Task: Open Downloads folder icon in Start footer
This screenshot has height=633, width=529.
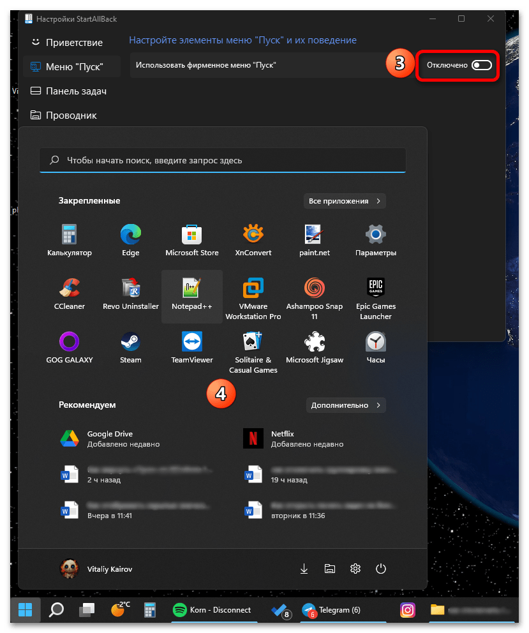Action: tap(304, 569)
